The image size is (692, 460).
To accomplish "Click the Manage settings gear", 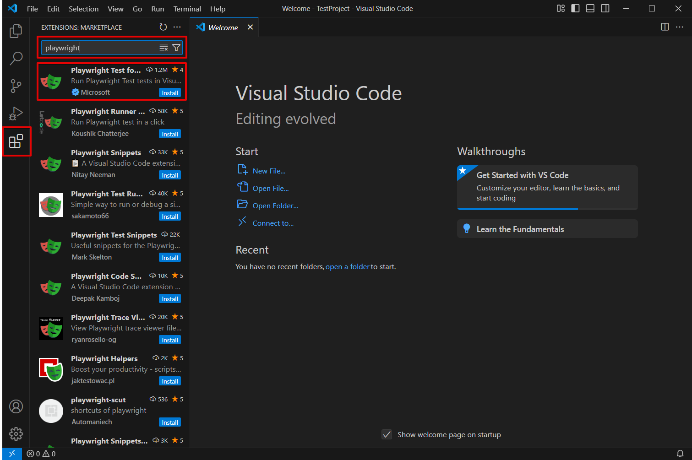I will 16,433.
